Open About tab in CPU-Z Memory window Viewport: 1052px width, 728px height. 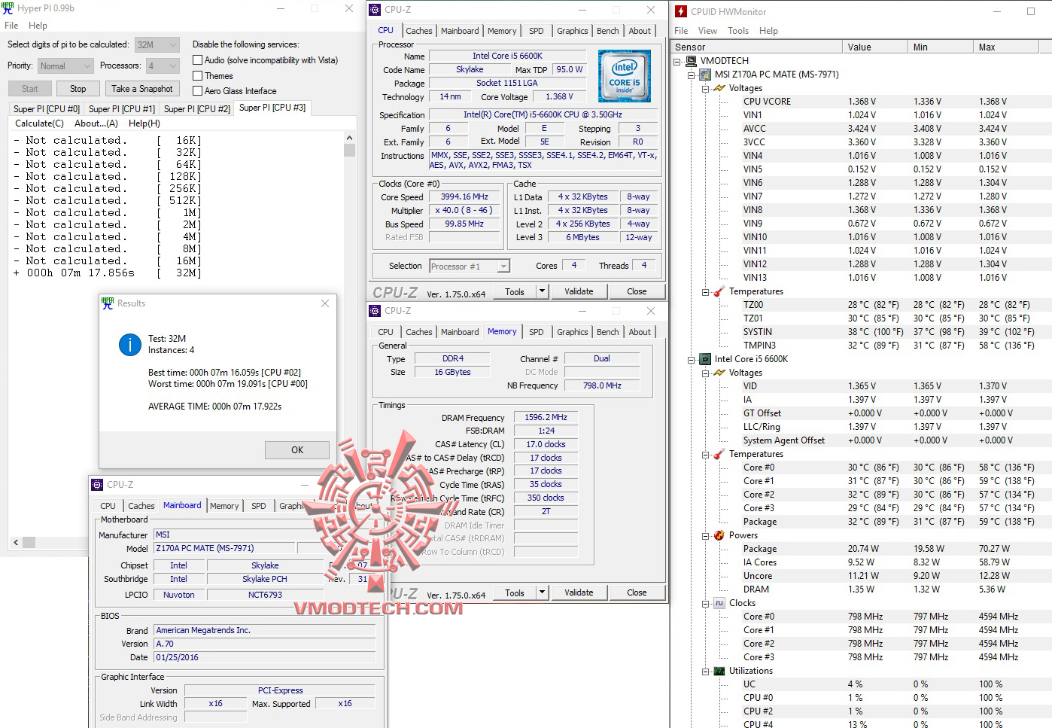pyautogui.click(x=640, y=332)
